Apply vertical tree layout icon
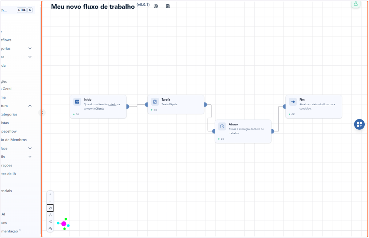 click(x=50, y=215)
